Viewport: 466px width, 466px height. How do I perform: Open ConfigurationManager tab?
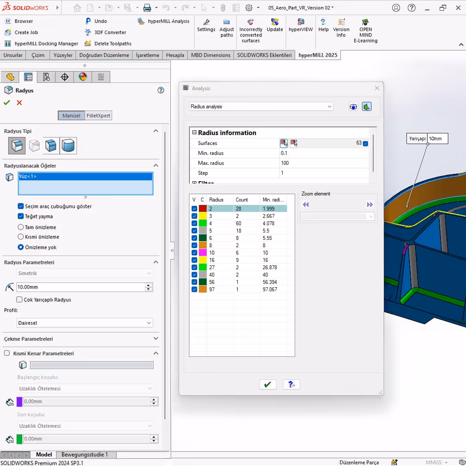coord(46,77)
